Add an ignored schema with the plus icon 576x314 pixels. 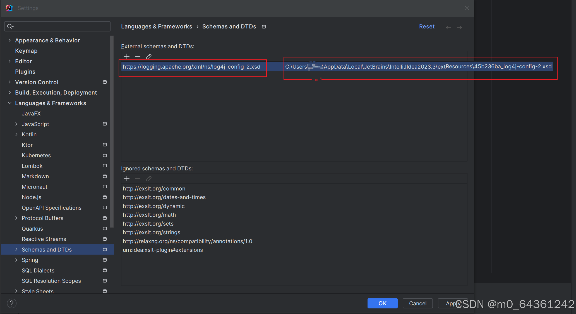coord(127,178)
